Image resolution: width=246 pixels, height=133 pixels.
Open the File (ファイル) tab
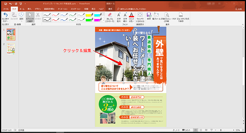tap(6, 9)
